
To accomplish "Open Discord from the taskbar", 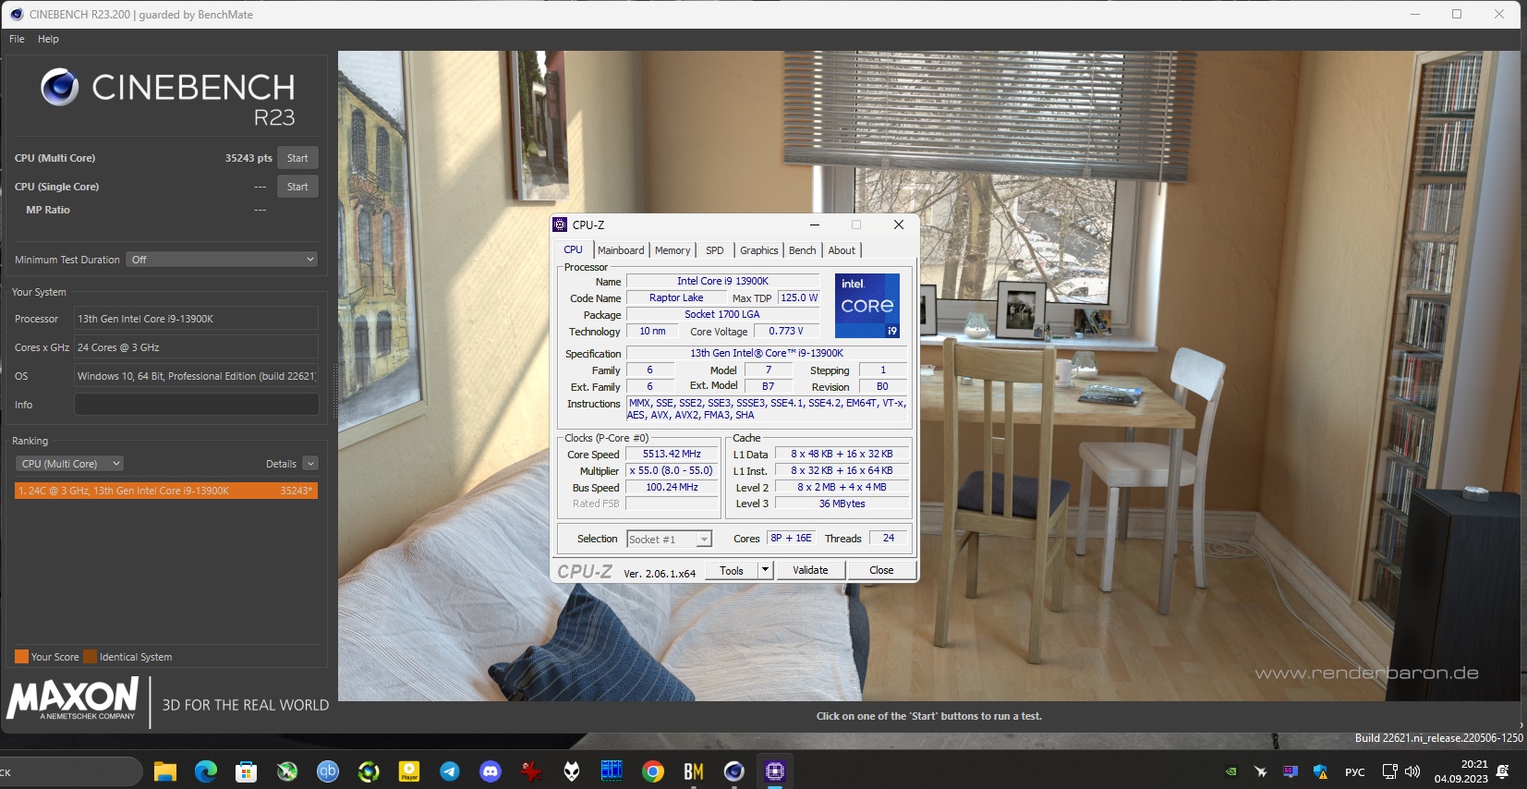I will coord(491,771).
